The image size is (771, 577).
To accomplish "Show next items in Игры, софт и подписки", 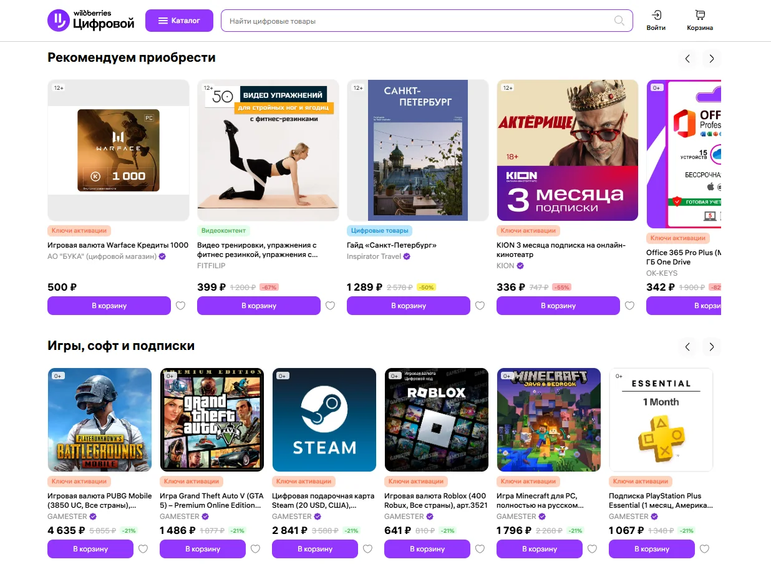I will (711, 347).
